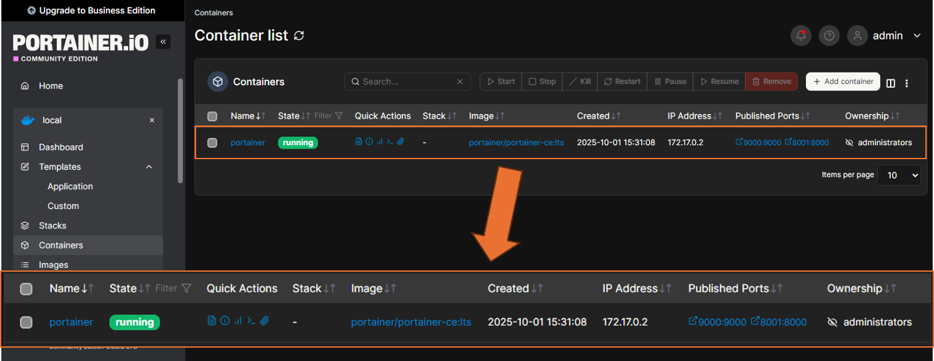Image resolution: width=934 pixels, height=361 pixels.
Task: Click the Start button in the toolbar
Action: point(501,81)
